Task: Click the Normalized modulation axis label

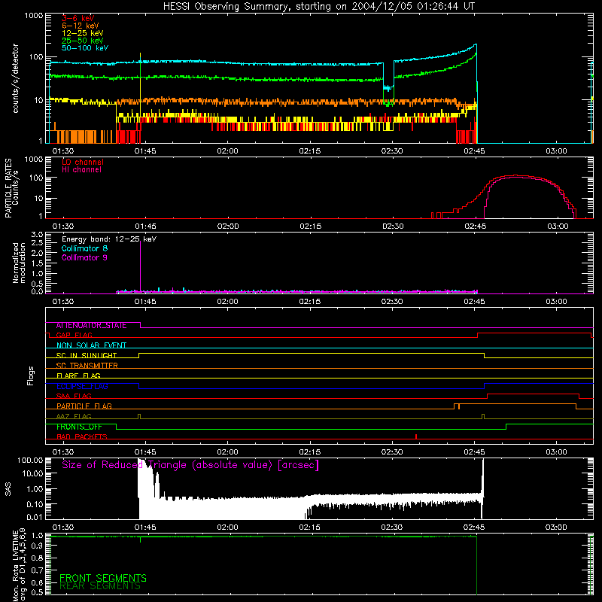Action: (x=19, y=263)
